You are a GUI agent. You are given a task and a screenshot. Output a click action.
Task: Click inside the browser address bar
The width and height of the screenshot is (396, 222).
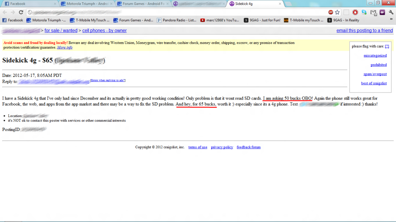coord(174,12)
